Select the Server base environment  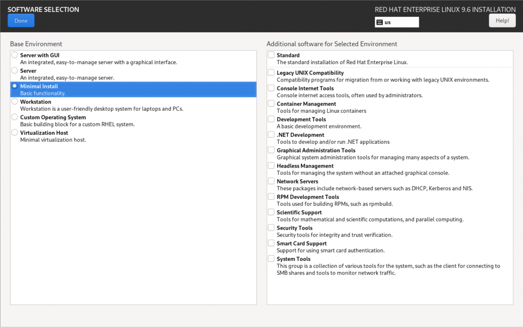[x=15, y=71]
